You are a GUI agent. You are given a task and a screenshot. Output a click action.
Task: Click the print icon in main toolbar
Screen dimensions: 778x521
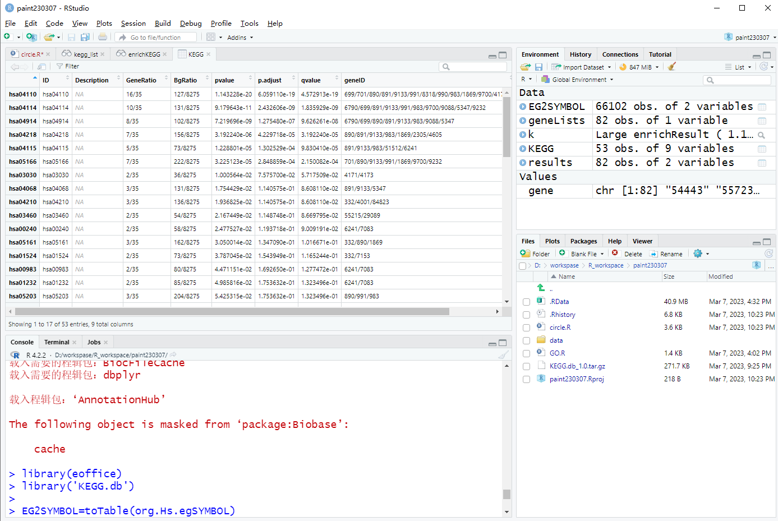tap(103, 37)
